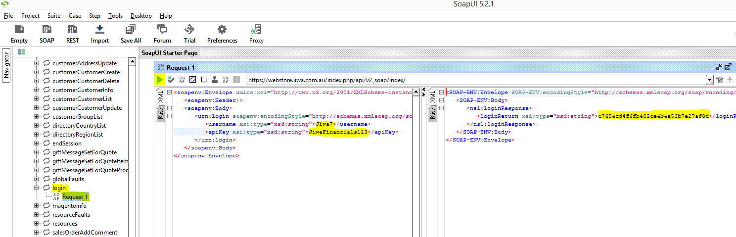Click the green Submit request play button
This screenshot has width=736, height=237.
[x=159, y=80]
